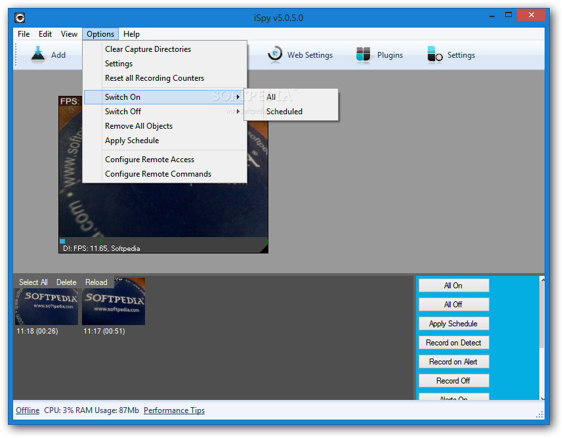Viewport: 563px width, 438px height.
Task: Minimize the iSpy window
Action: (x=492, y=16)
